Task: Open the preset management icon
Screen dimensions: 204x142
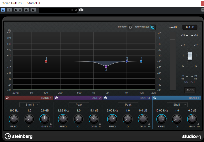Action: click(x=33, y=10)
